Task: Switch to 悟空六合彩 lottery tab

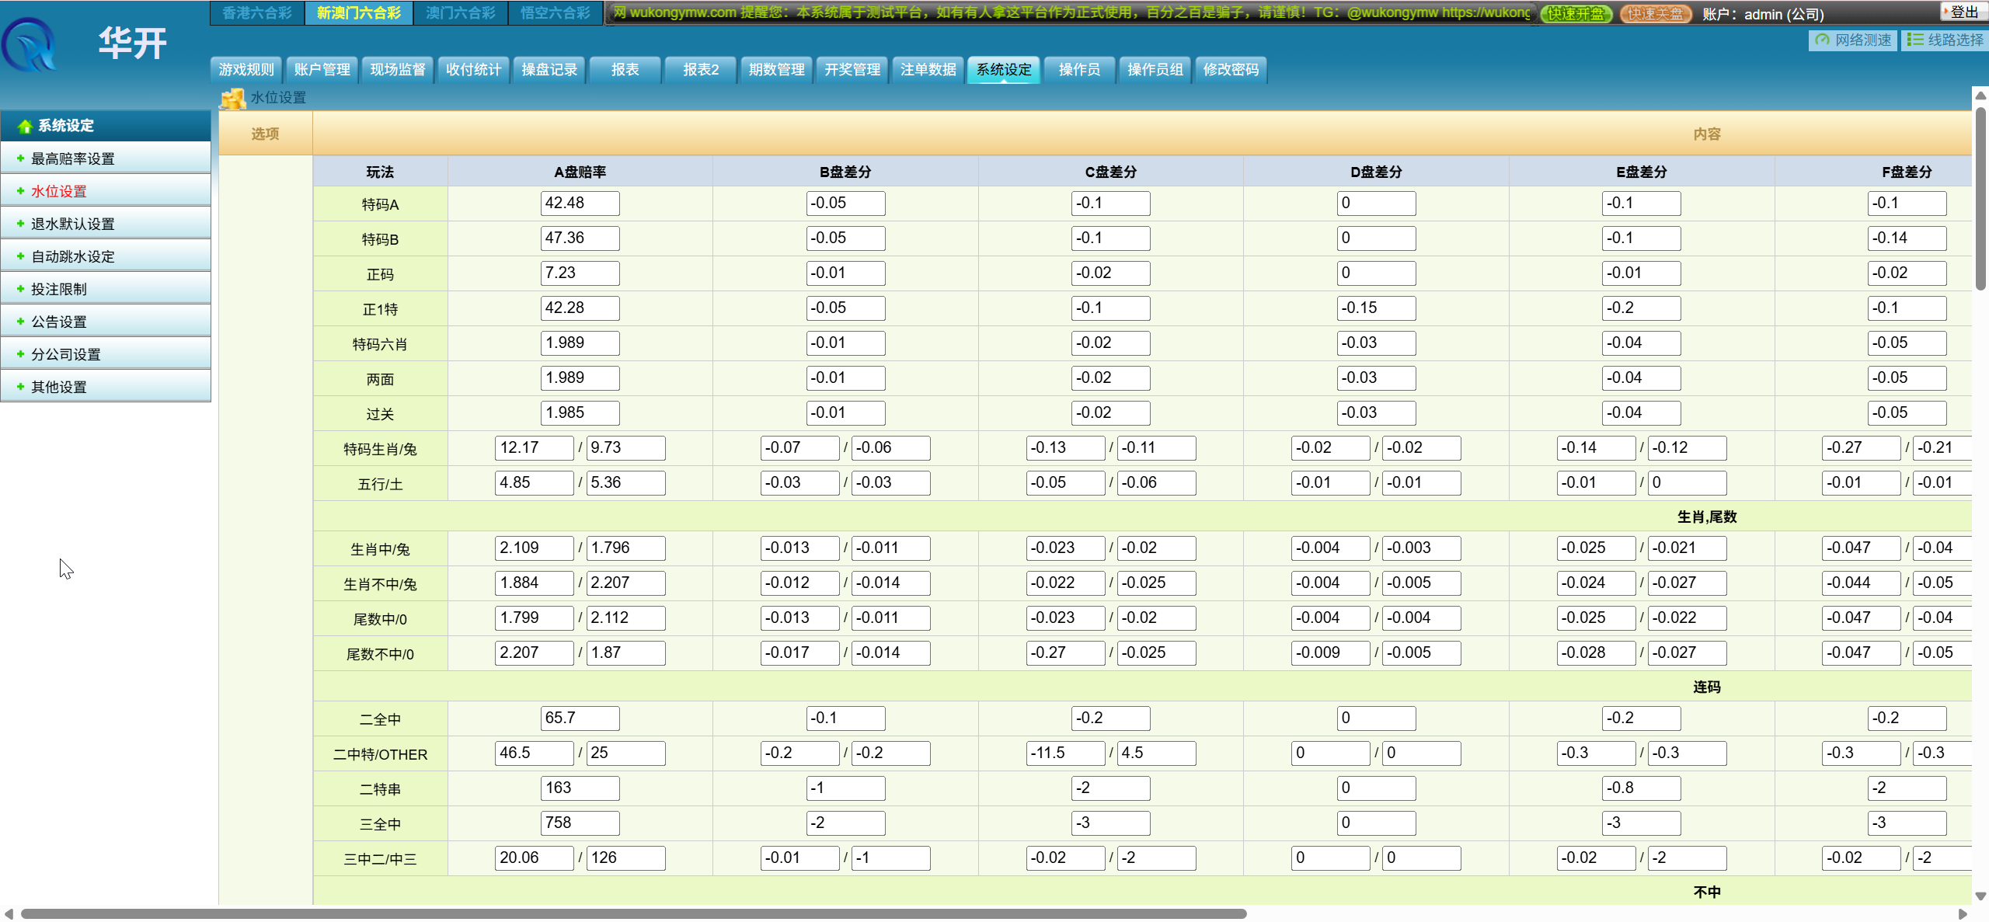Action: coord(556,13)
